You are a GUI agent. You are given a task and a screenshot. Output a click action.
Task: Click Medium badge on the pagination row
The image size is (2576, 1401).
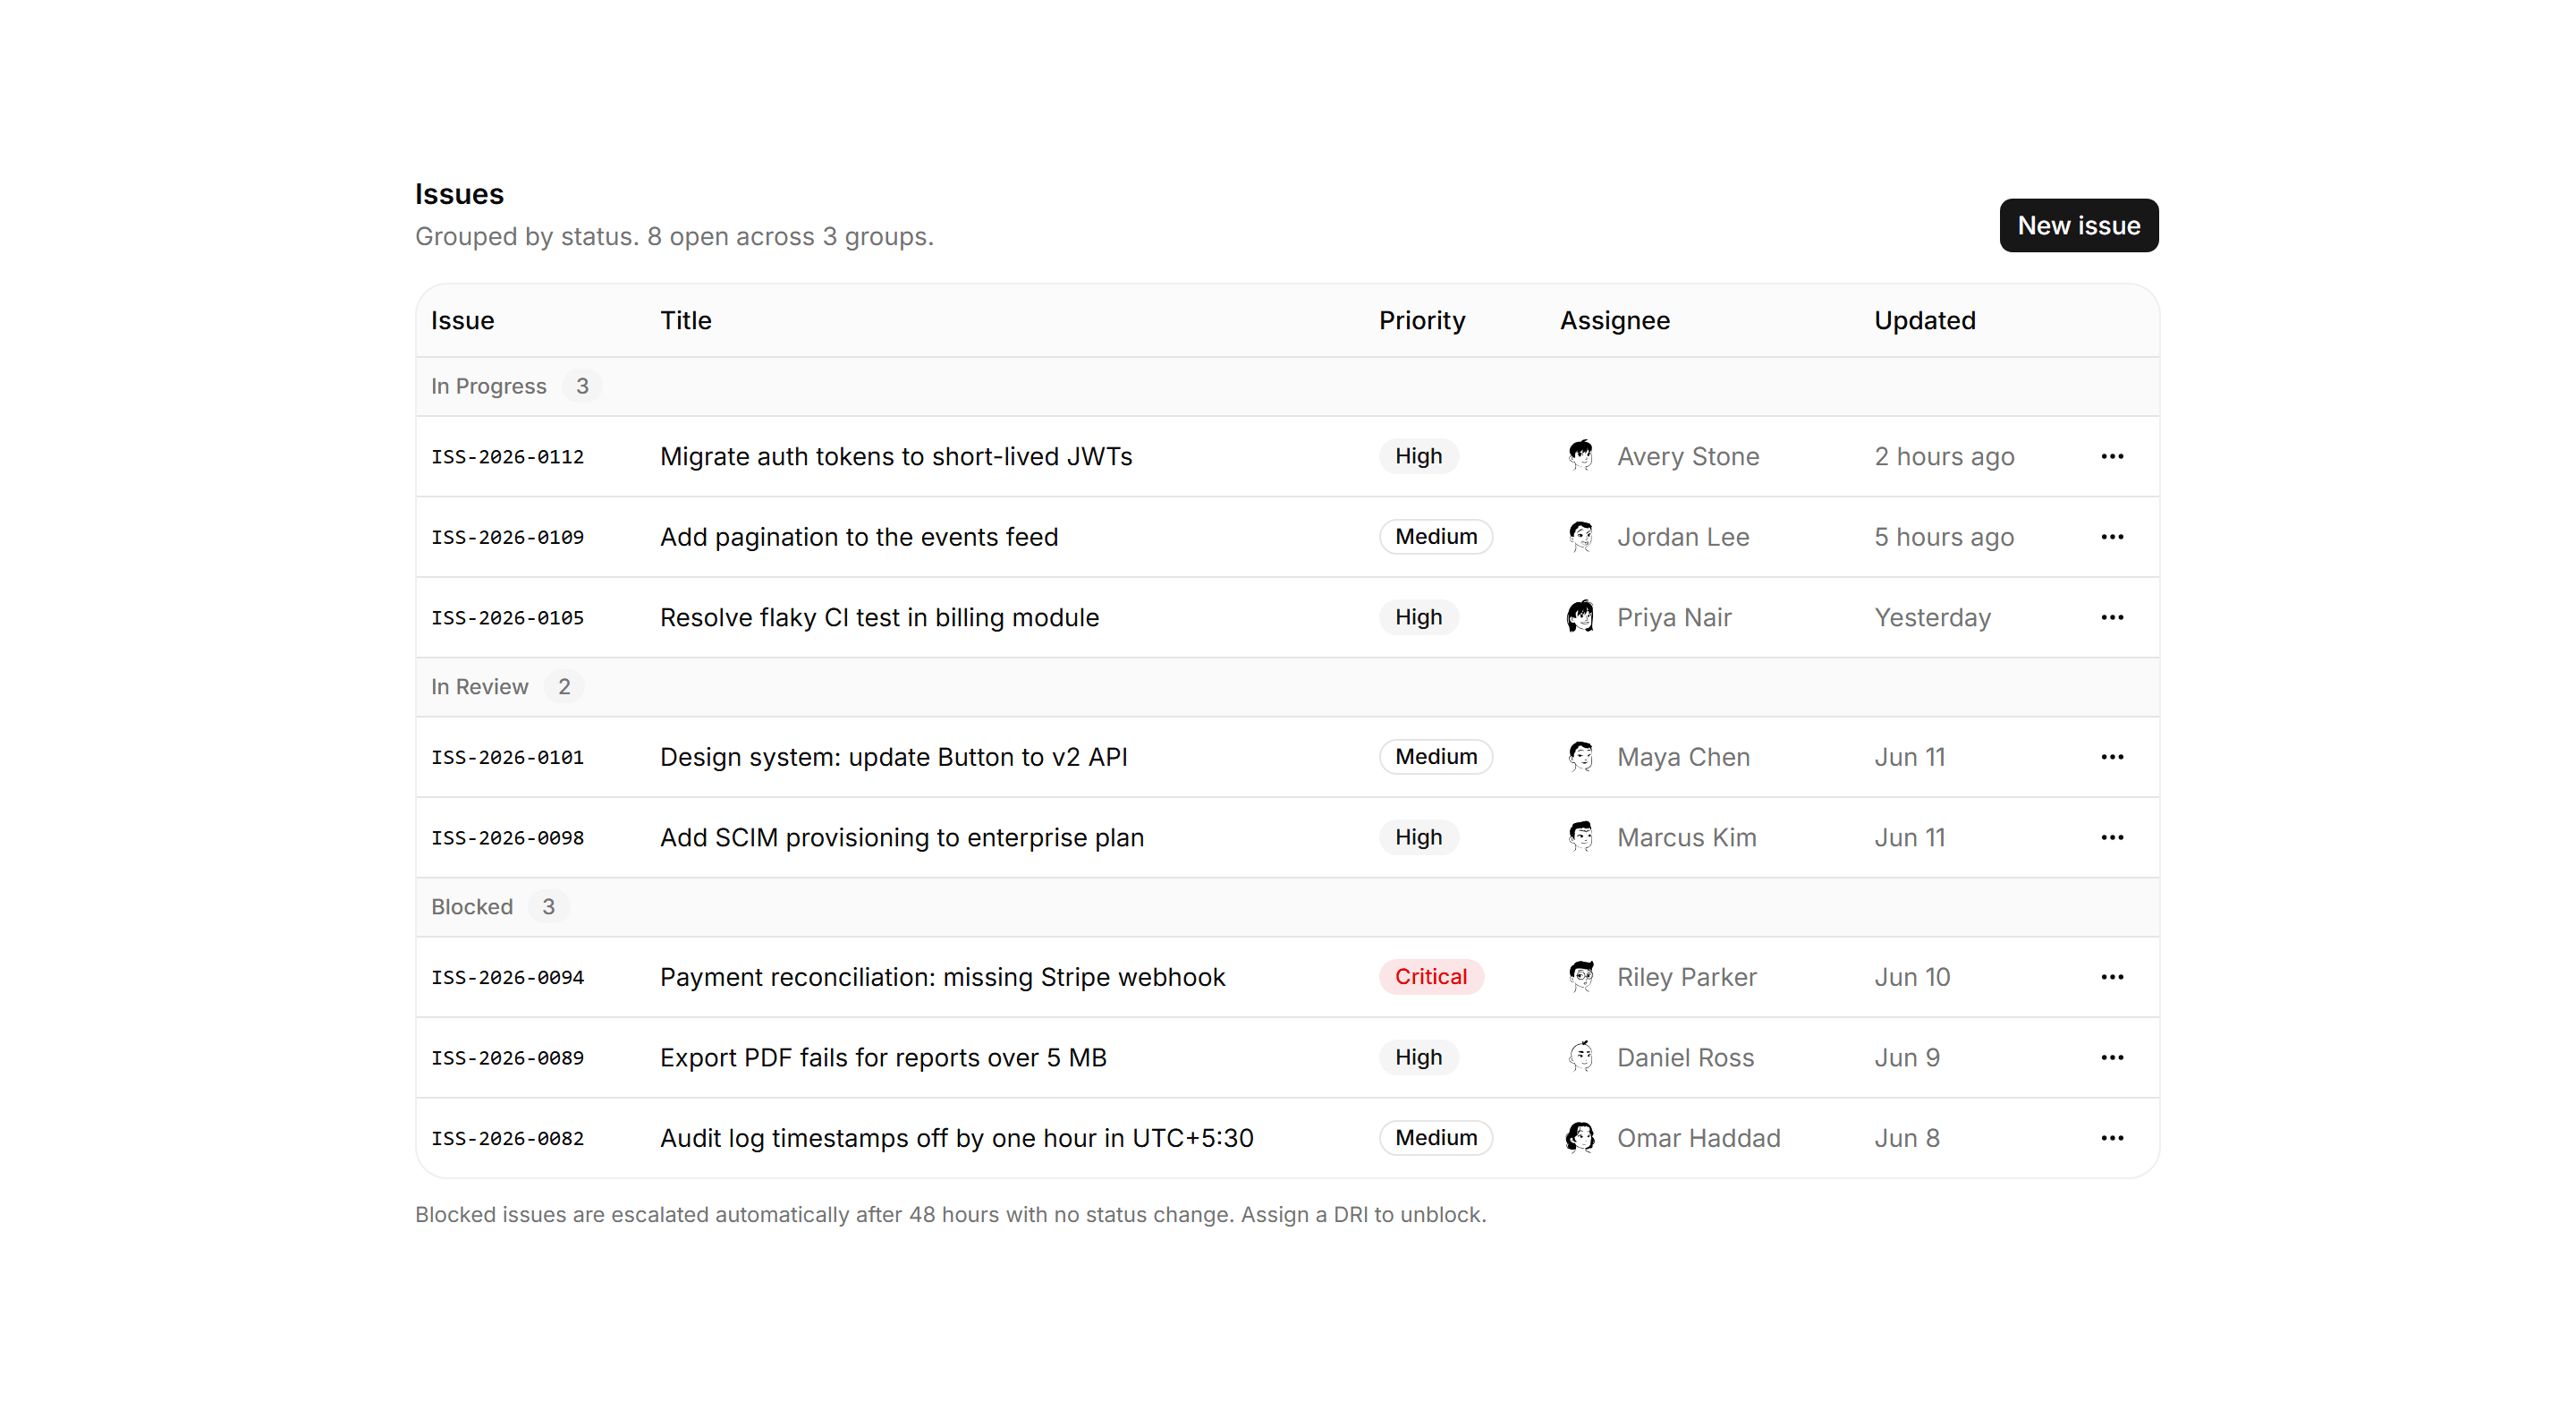tap(1436, 537)
